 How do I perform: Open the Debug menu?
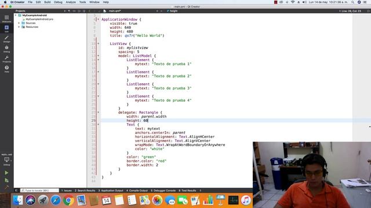tap(58, 2)
